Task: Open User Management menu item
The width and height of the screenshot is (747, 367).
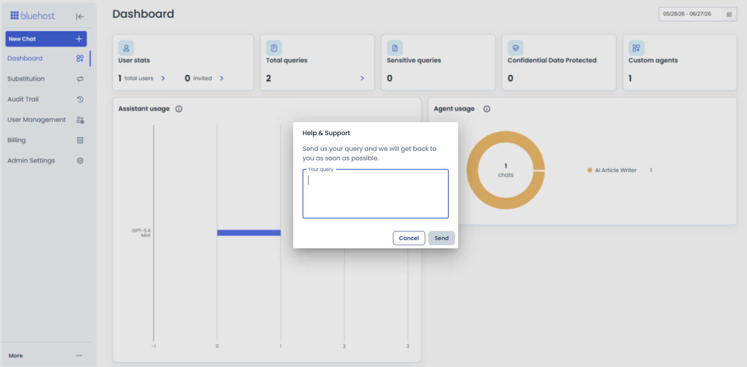Action: coord(46,120)
